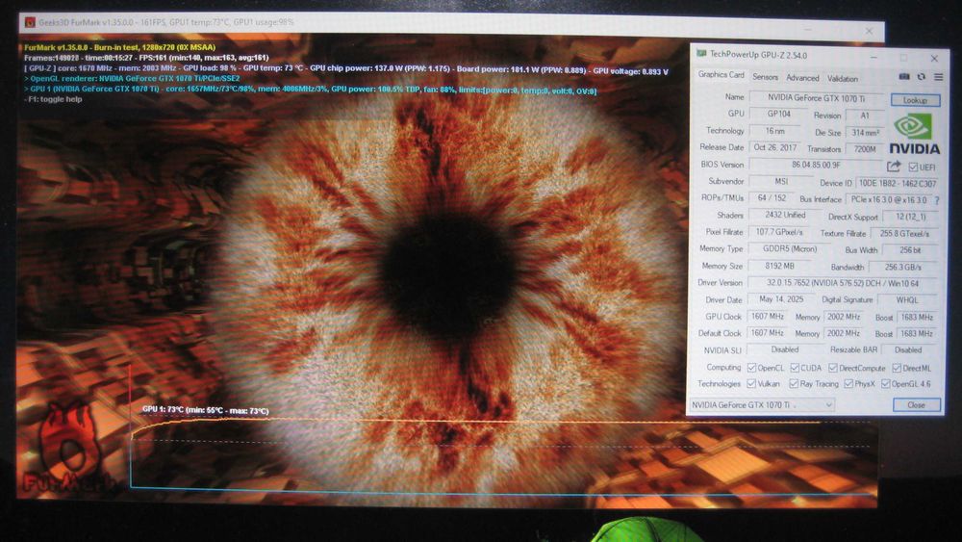Open the GPU-Z hamburger menu

point(938,77)
